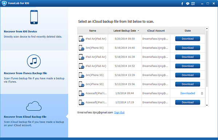Screen dimensions: 218x140
Task: Click device icon for iPad Air 5/16/2014 14:52 backup
Action: pos(81,66)
